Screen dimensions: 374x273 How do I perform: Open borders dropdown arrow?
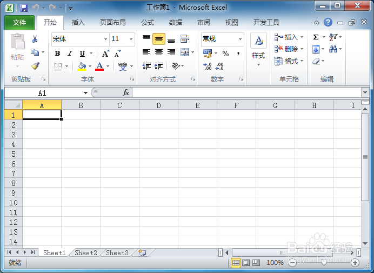point(67,66)
